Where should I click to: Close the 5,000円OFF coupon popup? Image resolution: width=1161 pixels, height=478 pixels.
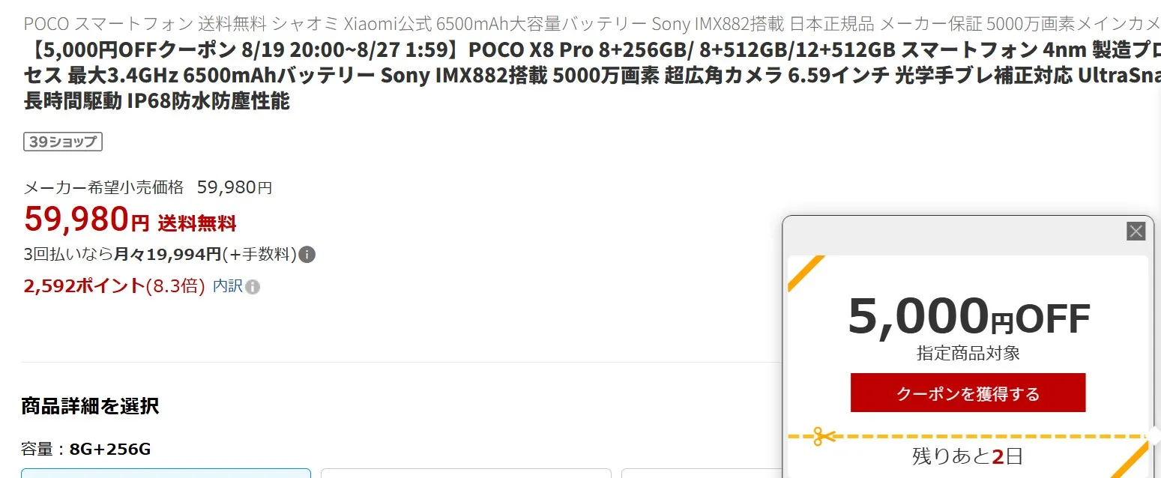[1136, 232]
